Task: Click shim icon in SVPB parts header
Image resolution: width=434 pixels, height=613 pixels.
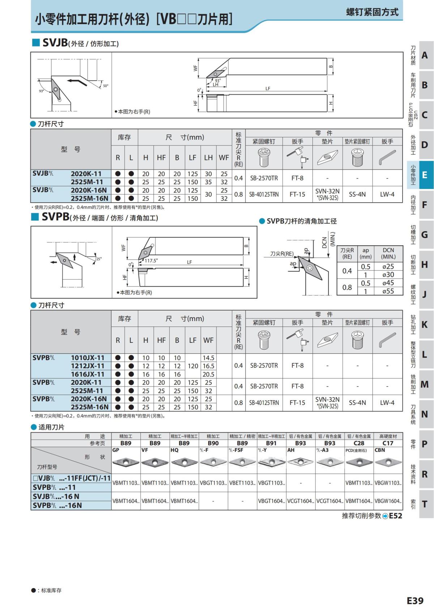Action: coord(327,340)
